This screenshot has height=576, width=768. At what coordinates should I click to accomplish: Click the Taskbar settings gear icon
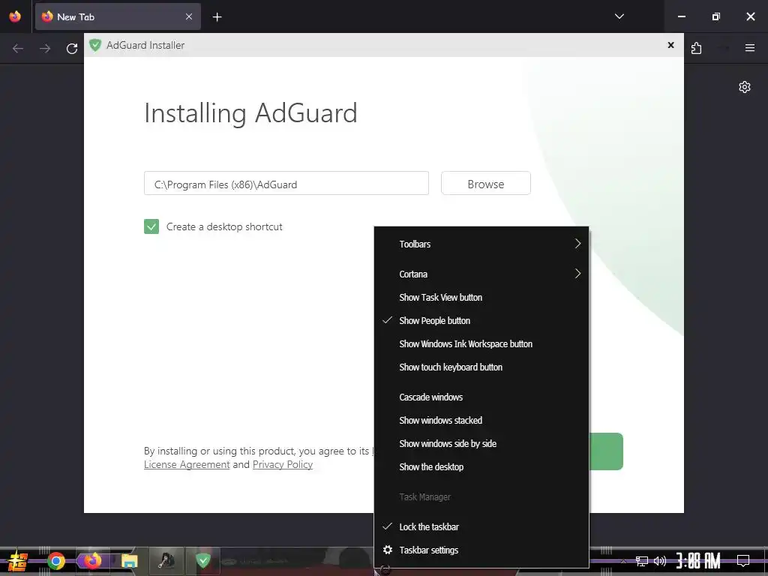(x=388, y=550)
